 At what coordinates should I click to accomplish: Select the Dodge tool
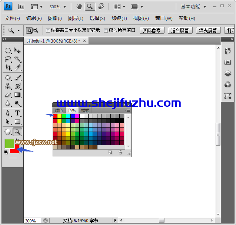coord(17,103)
